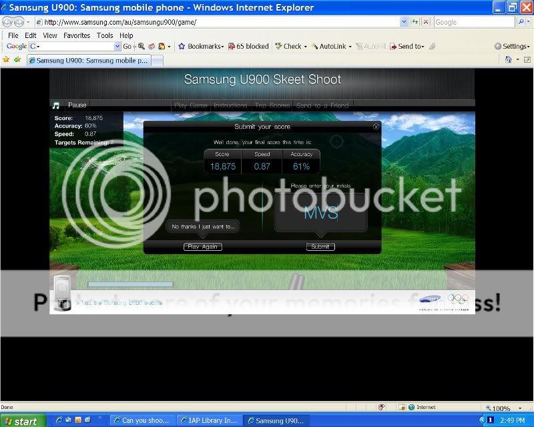This screenshot has height=427, width=534.
Task: Show hidden system tray icons arrow
Action: [482, 421]
